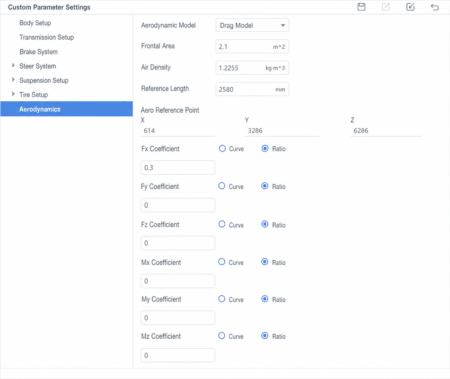Select Curve for Mx Coefficient
The image size is (450, 379).
[221, 262]
